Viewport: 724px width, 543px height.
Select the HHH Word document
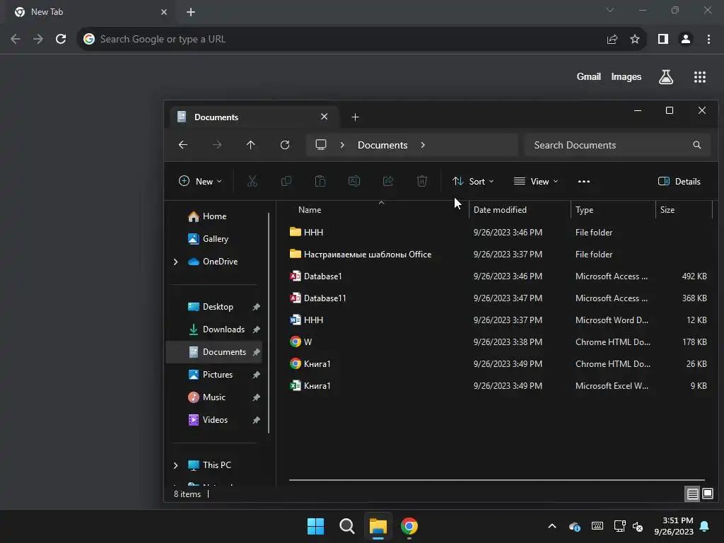(498, 320)
